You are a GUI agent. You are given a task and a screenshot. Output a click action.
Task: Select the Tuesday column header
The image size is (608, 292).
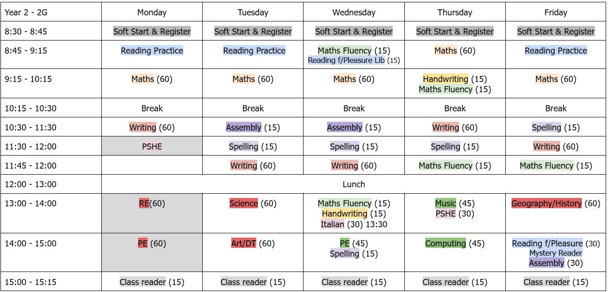[x=253, y=13]
